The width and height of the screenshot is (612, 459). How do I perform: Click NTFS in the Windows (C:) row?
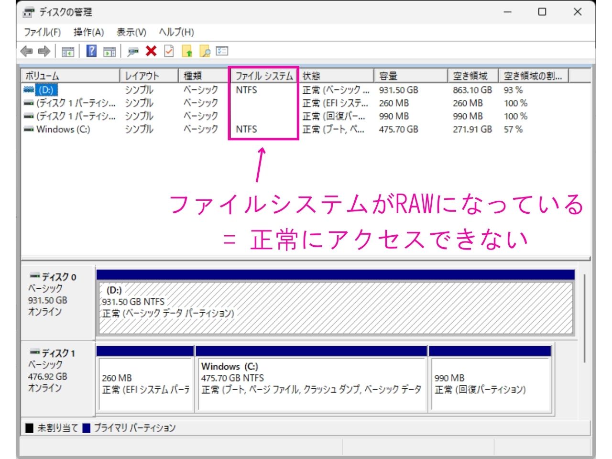coord(246,129)
